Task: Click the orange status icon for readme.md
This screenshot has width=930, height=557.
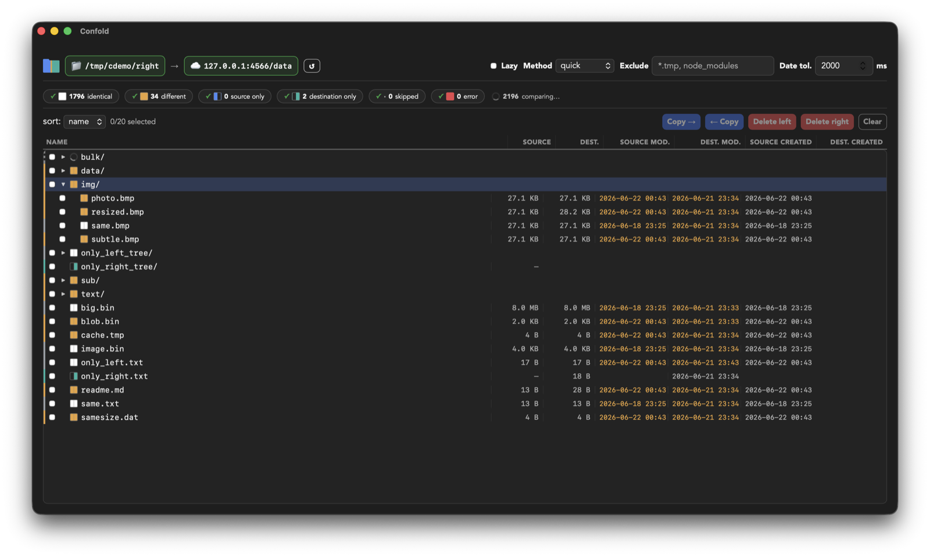Action: tap(74, 390)
